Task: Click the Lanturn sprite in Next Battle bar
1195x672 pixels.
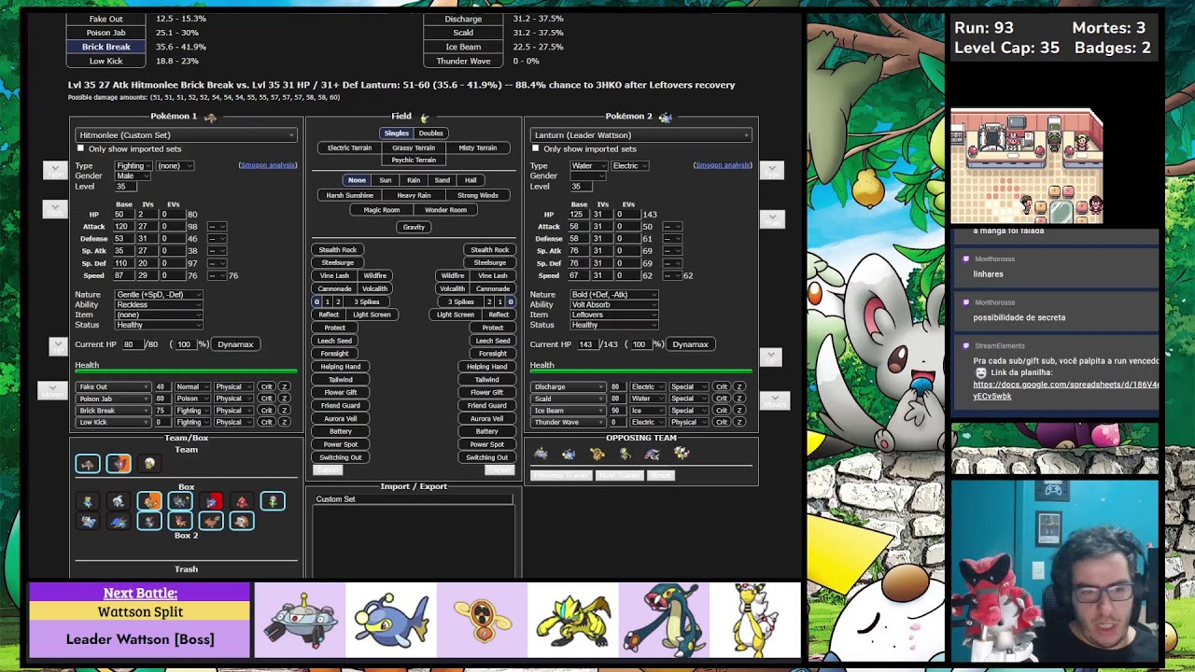Action: tap(390, 621)
